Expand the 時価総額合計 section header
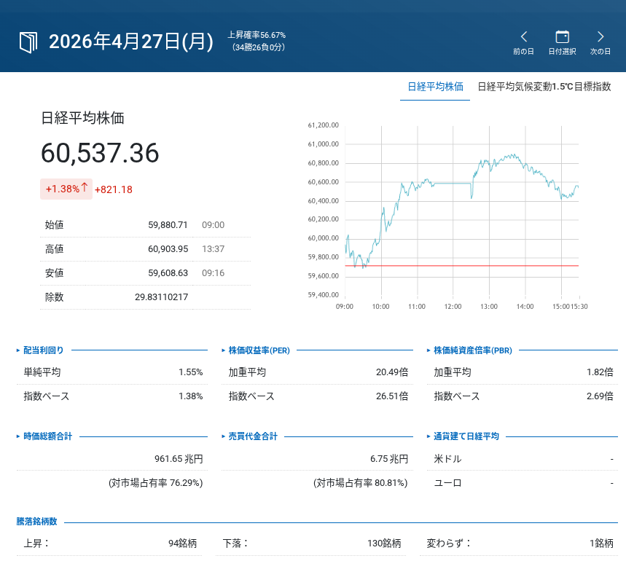Image resolution: width=626 pixels, height=561 pixels. point(47,436)
